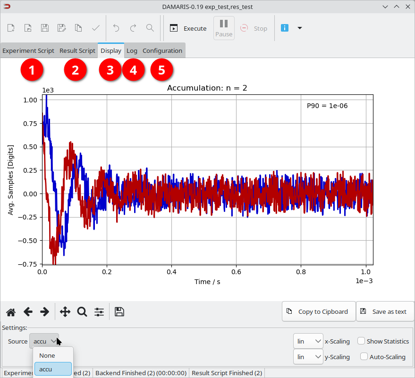Click the Avg. Samples [Digits] axis label
Screen dimensions: 415x378
click(x=10, y=180)
